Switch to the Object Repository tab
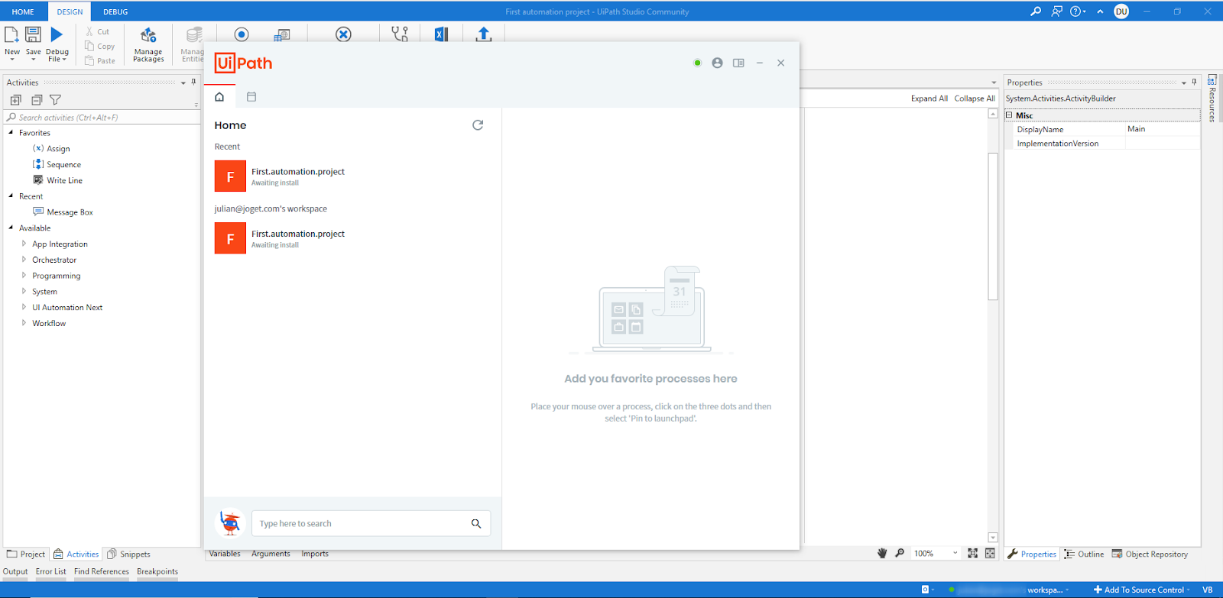The image size is (1223, 598). 1150,554
